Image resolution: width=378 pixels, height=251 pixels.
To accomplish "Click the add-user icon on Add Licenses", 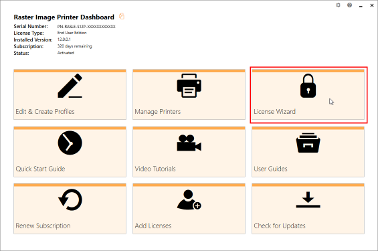I will [x=189, y=200].
